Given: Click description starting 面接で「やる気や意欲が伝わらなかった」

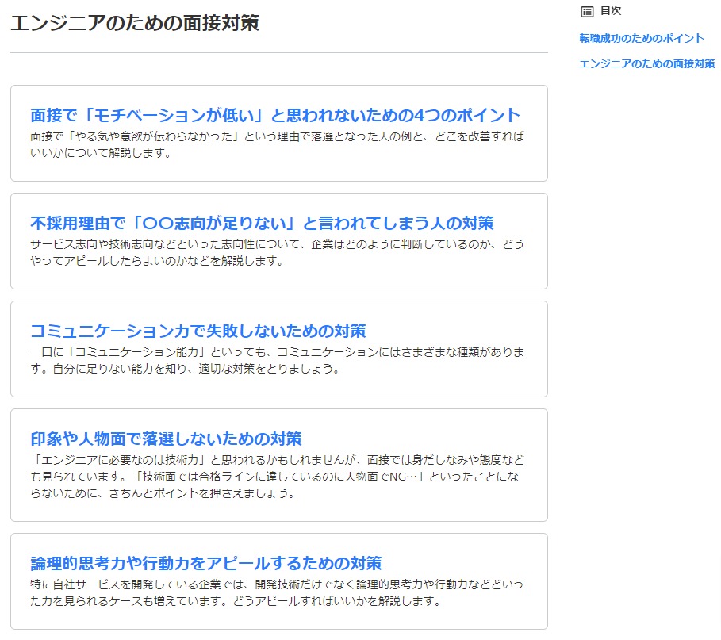Looking at the screenshot, I should coord(278,144).
